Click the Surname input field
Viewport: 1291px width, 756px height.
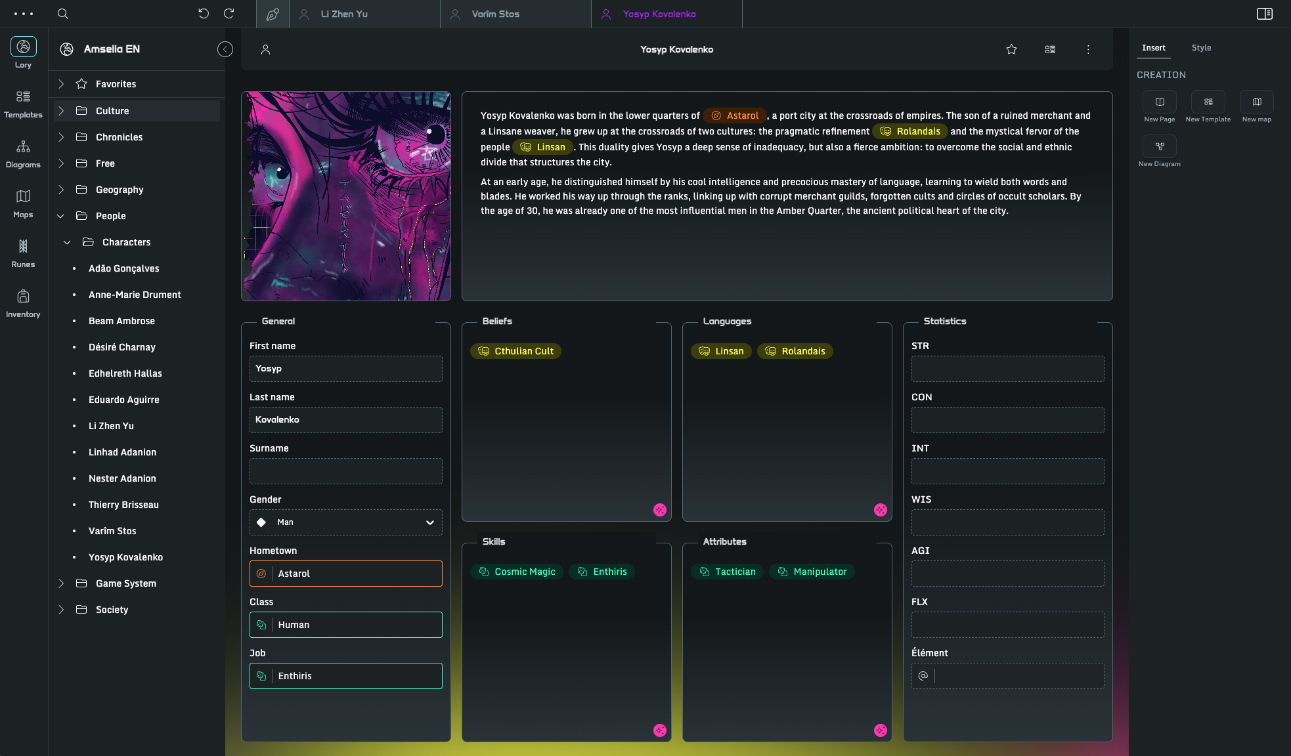tap(345, 471)
